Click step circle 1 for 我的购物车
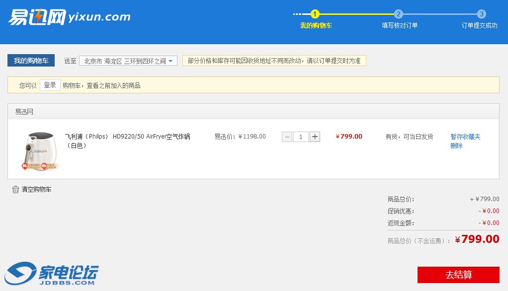This screenshot has width=508, height=291. 315,15
